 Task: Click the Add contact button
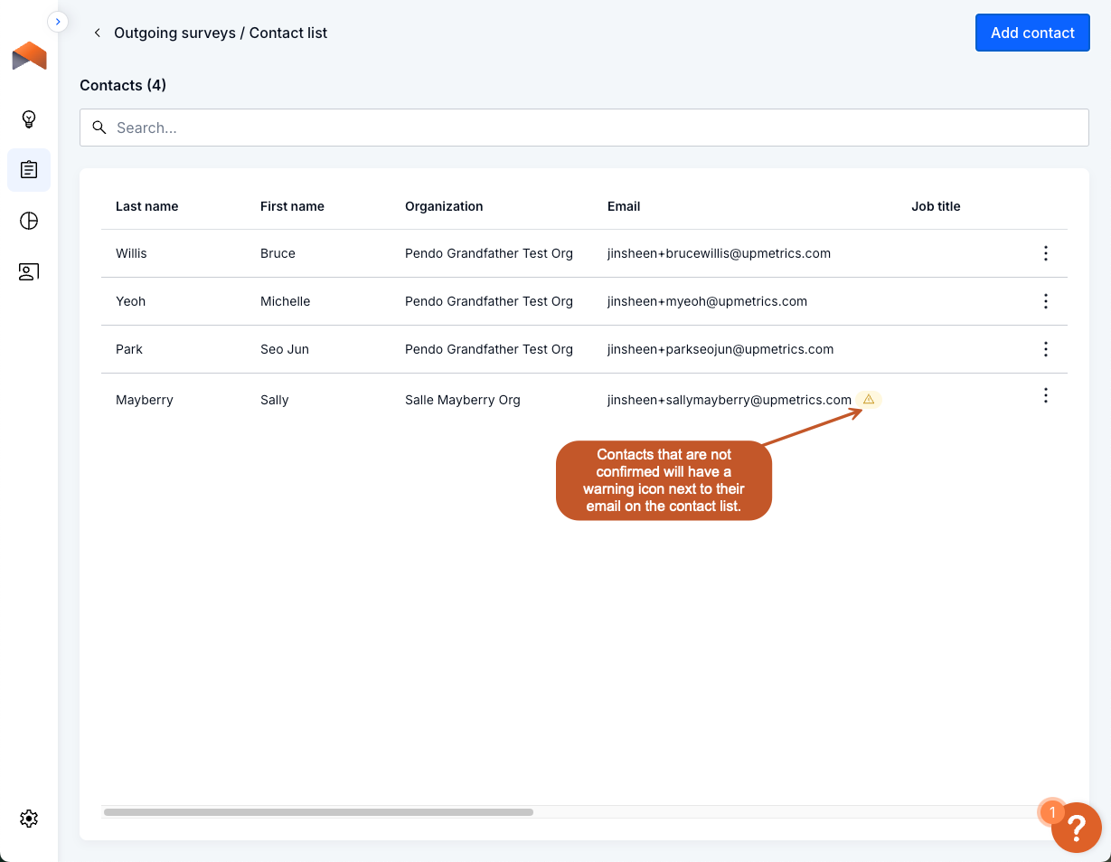pyautogui.click(x=1032, y=33)
